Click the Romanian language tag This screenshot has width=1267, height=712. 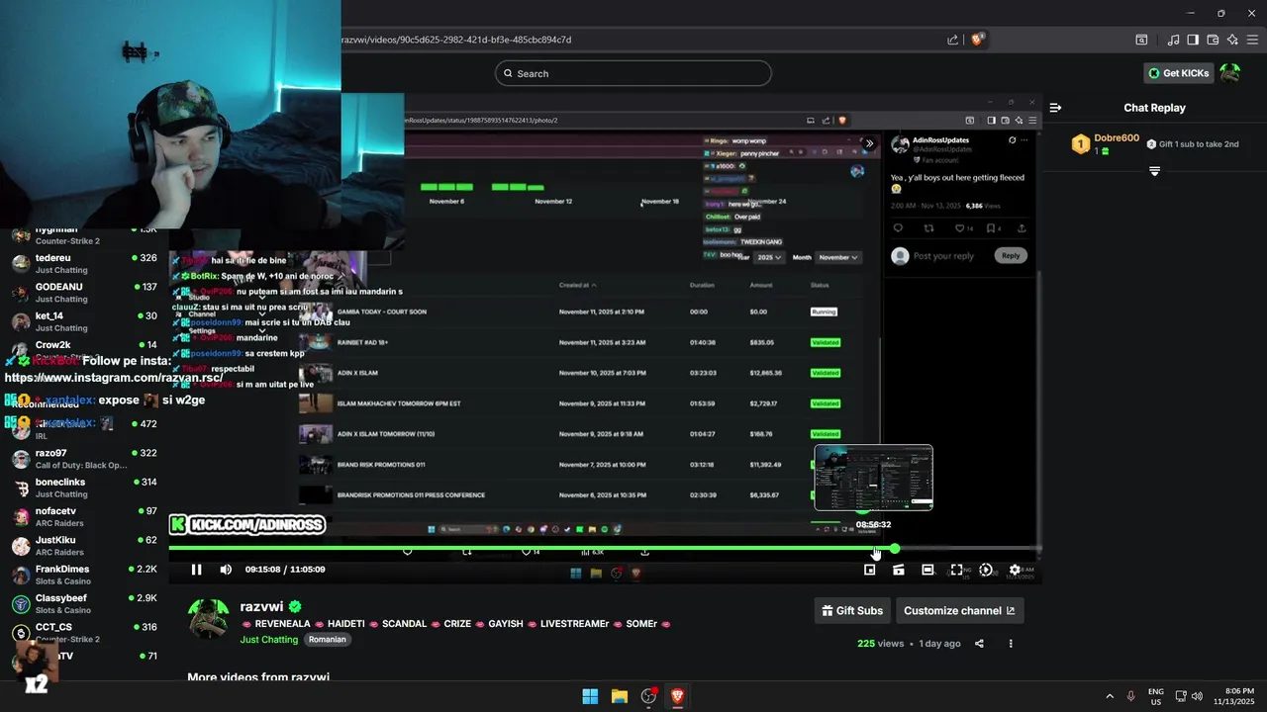click(327, 640)
